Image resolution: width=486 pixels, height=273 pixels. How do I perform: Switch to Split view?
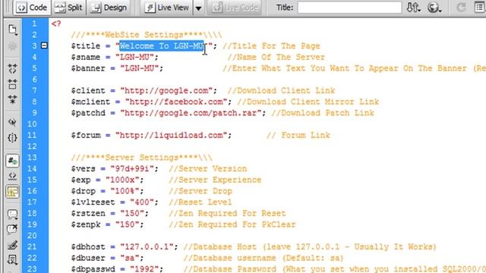pos(68,8)
